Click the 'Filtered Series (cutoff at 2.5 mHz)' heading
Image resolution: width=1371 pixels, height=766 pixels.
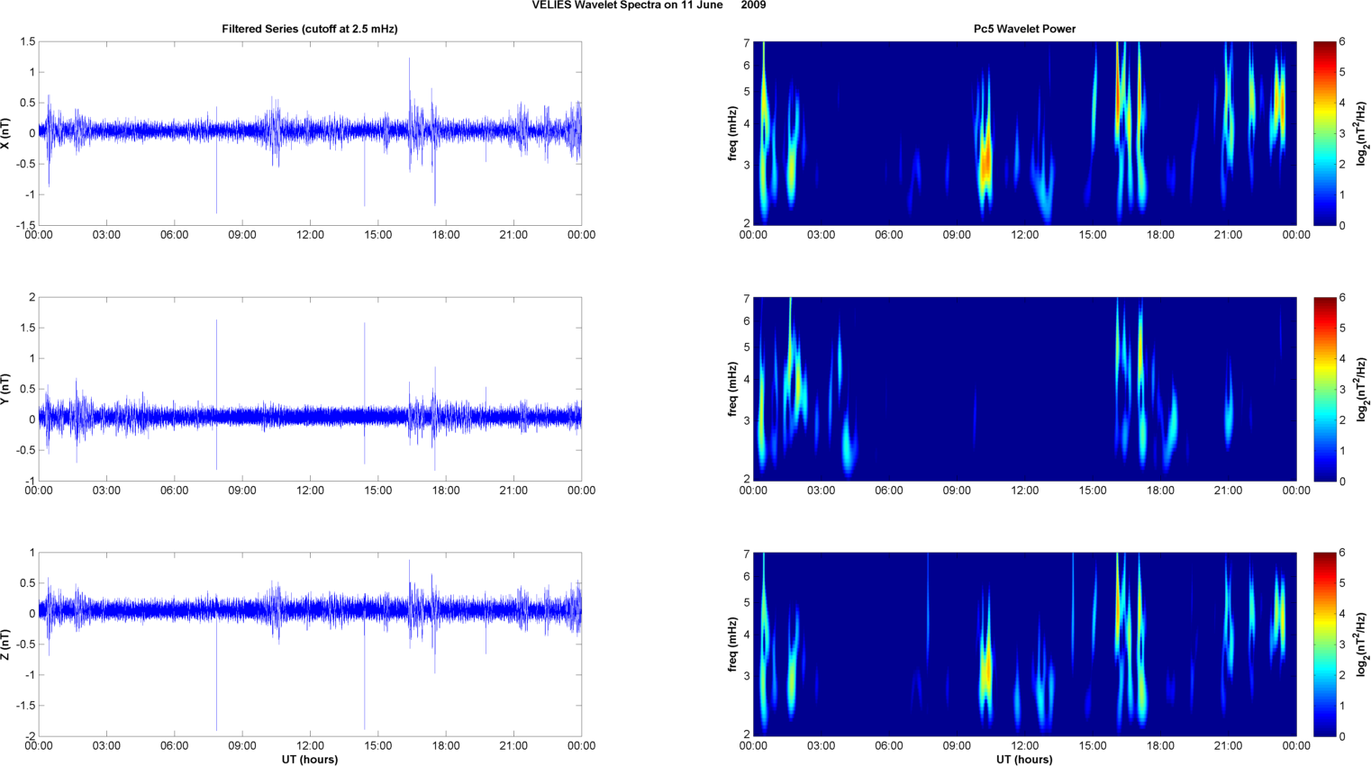(x=310, y=29)
